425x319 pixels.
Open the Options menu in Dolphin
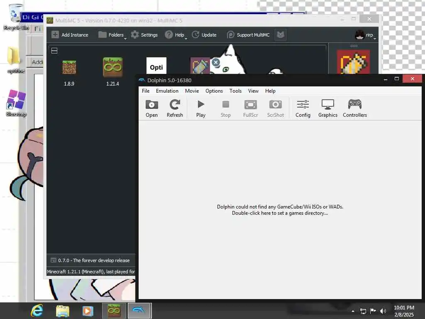(x=214, y=91)
